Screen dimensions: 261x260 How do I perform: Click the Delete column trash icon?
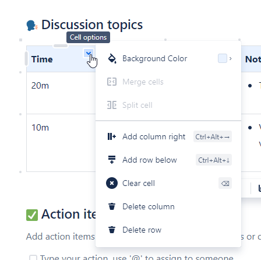(112, 206)
